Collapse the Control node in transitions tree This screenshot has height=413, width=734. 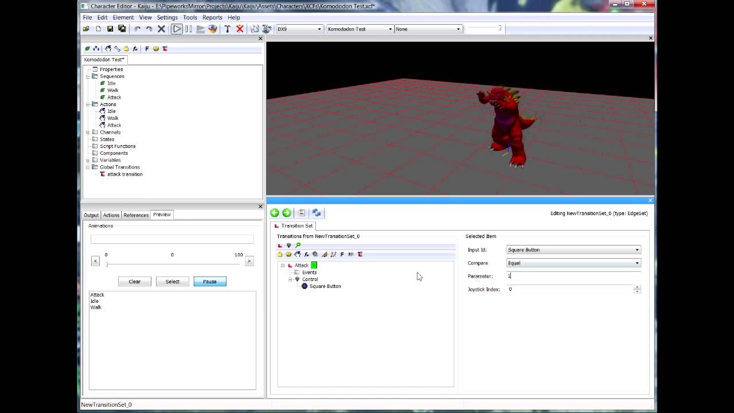tap(290, 279)
